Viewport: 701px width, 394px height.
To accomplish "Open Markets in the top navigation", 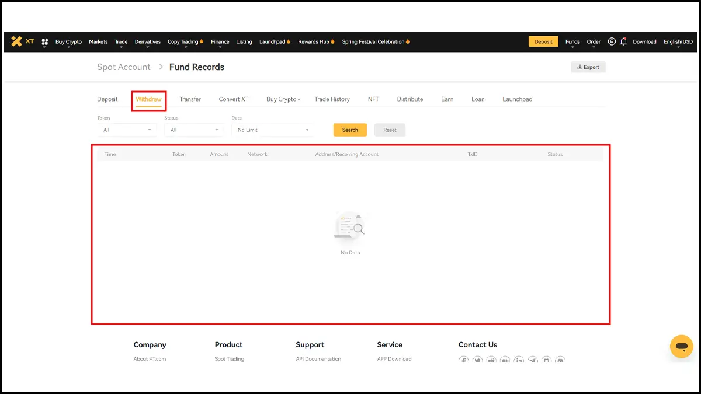I will pyautogui.click(x=98, y=41).
